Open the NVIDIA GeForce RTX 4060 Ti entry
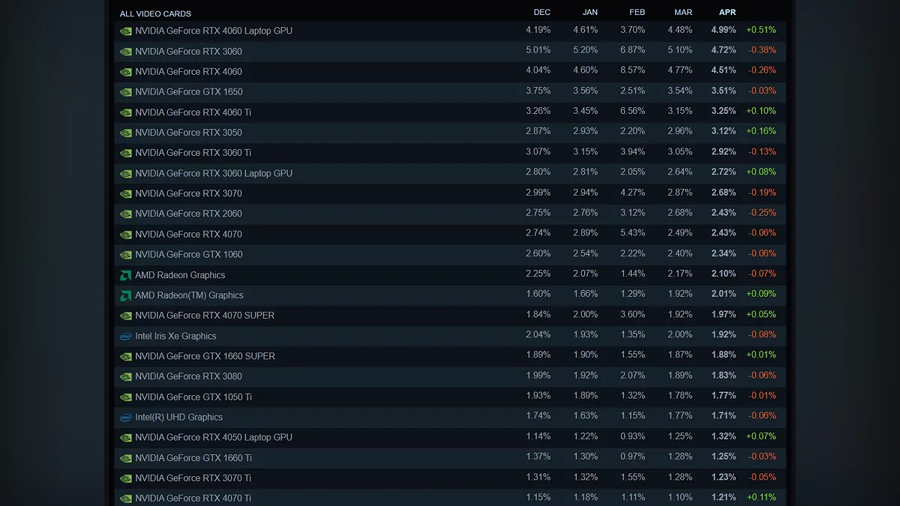The height and width of the screenshot is (506, 900). click(x=193, y=112)
